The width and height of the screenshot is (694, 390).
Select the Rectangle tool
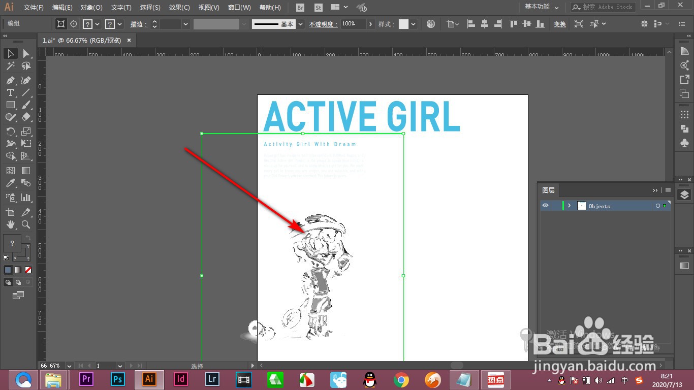click(x=11, y=105)
